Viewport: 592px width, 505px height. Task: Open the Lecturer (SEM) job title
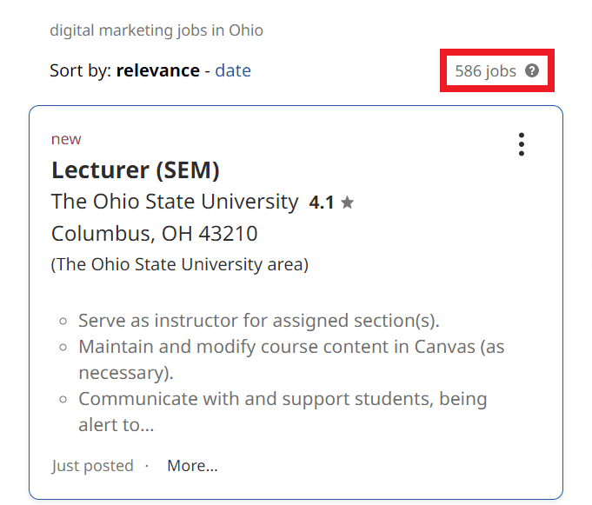point(135,170)
